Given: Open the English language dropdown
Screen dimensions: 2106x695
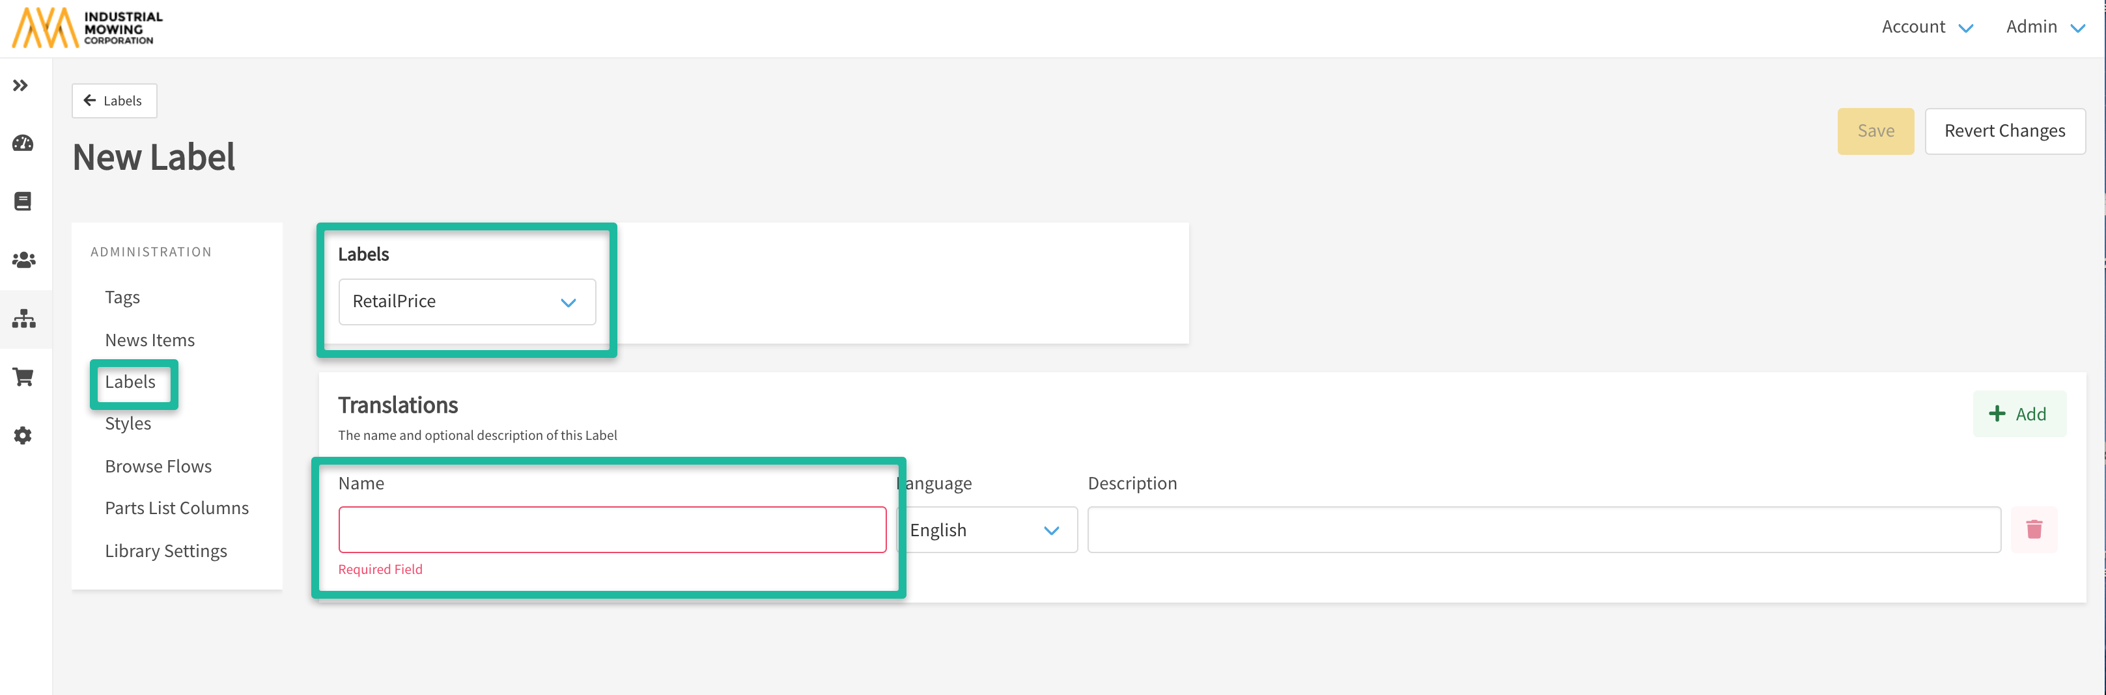Looking at the screenshot, I should 987,530.
